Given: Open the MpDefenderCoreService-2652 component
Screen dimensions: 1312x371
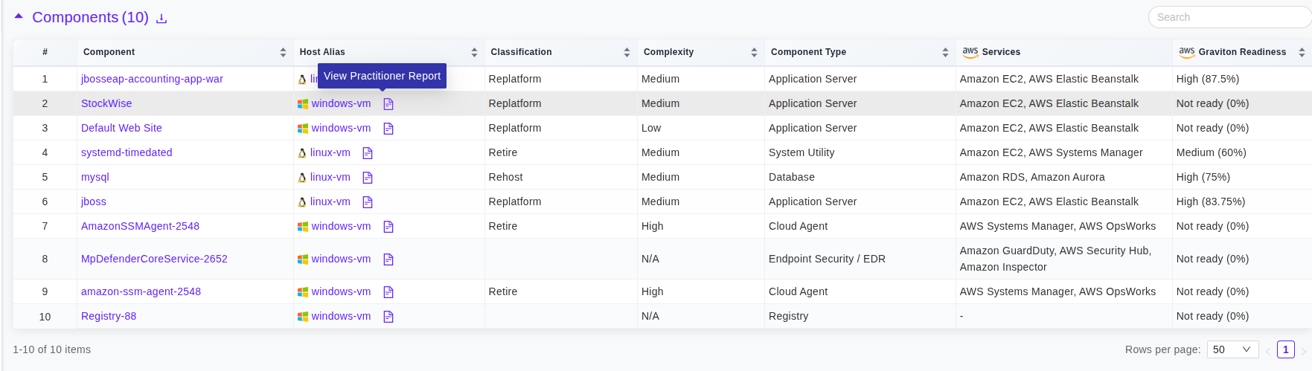Looking at the screenshot, I should click(154, 259).
